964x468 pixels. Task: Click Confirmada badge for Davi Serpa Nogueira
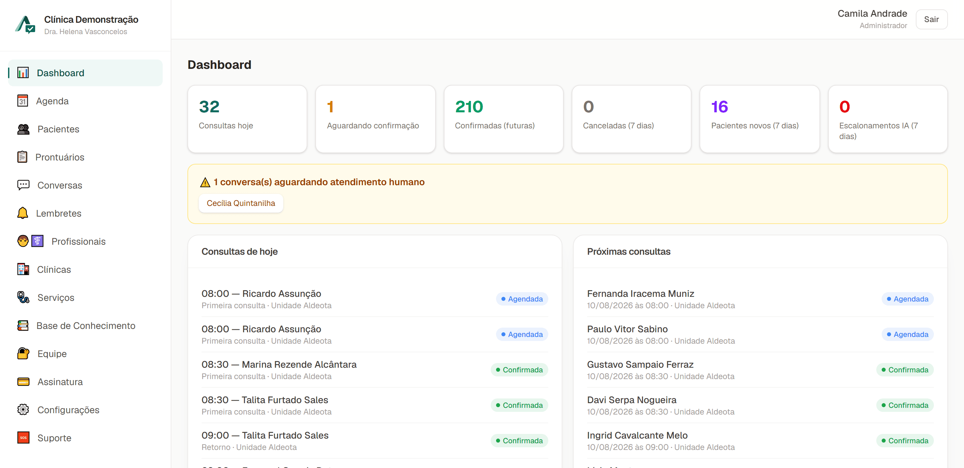[904, 405]
